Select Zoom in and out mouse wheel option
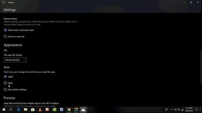 click(14, 36)
